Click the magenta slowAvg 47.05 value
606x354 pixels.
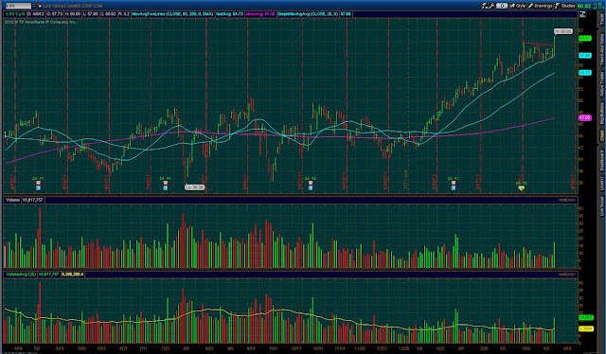pos(260,14)
